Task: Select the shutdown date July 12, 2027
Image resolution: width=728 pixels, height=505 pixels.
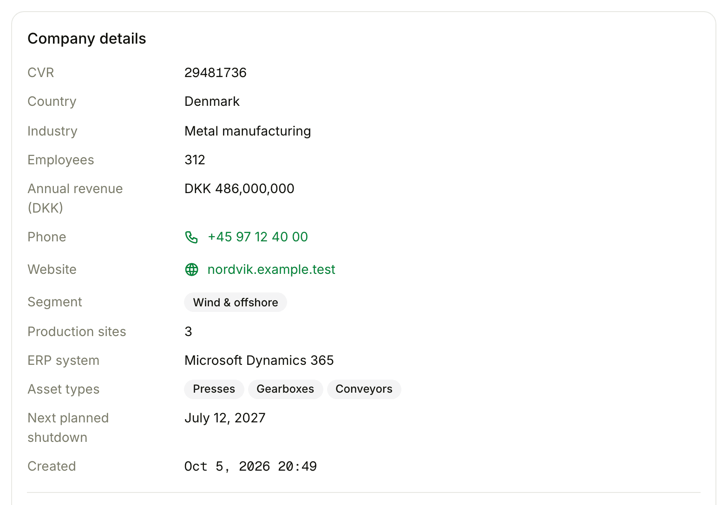Action: (225, 418)
